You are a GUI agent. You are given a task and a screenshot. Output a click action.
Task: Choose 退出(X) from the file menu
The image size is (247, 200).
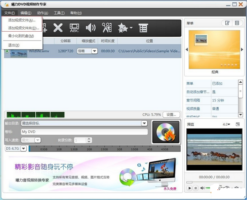click(14, 45)
